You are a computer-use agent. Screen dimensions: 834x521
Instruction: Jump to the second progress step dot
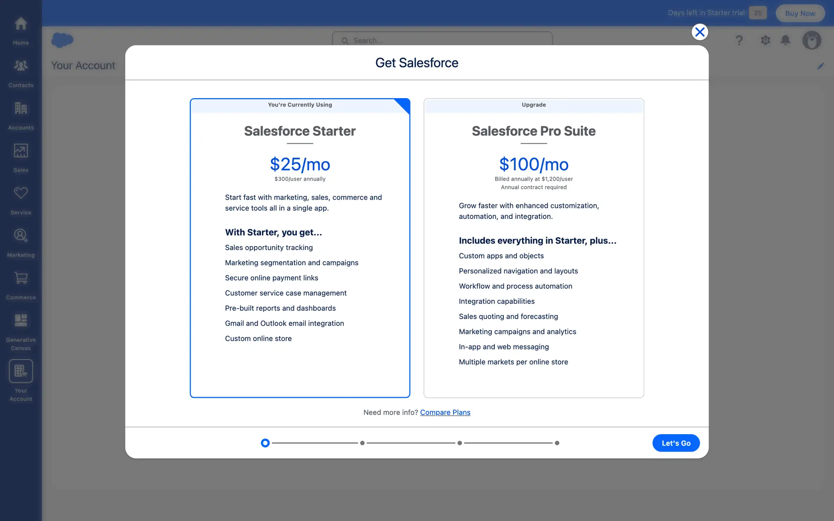(x=362, y=443)
